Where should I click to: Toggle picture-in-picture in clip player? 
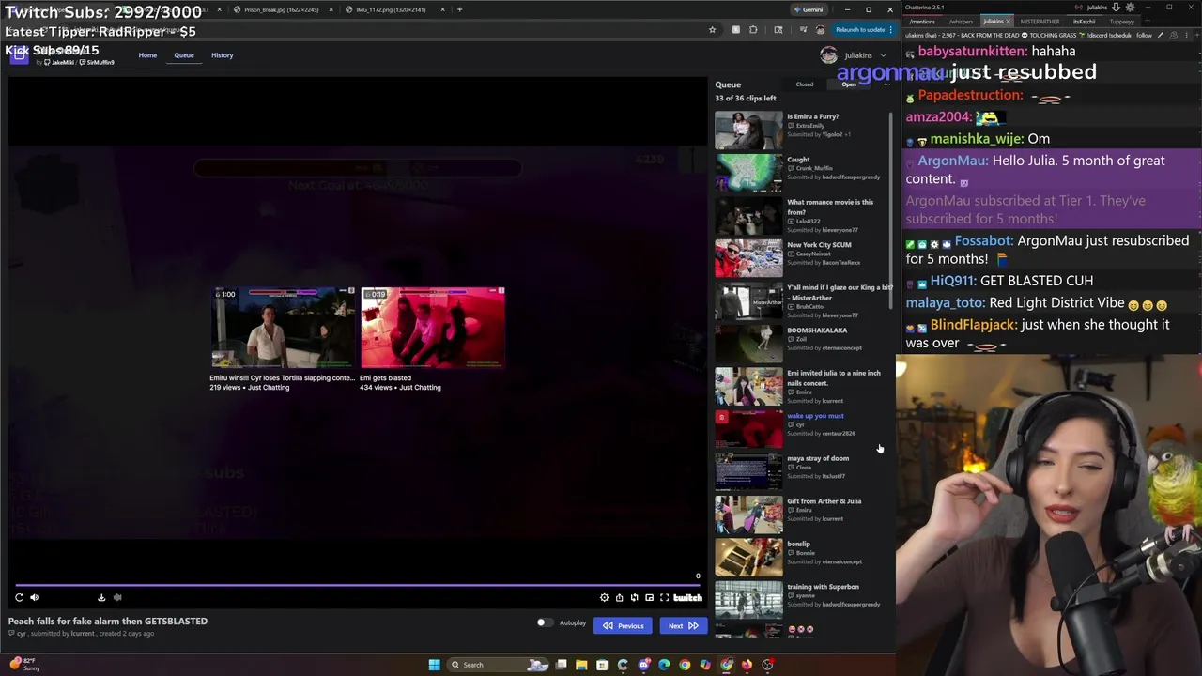(649, 597)
